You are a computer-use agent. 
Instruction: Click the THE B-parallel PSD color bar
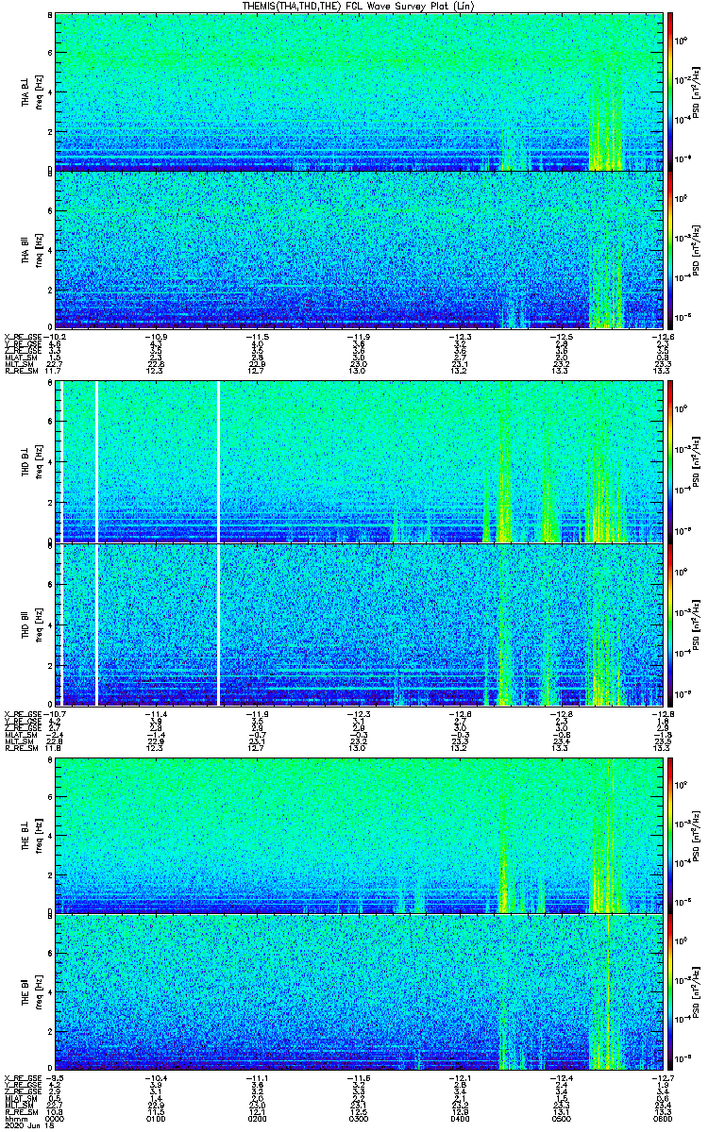tap(671, 993)
